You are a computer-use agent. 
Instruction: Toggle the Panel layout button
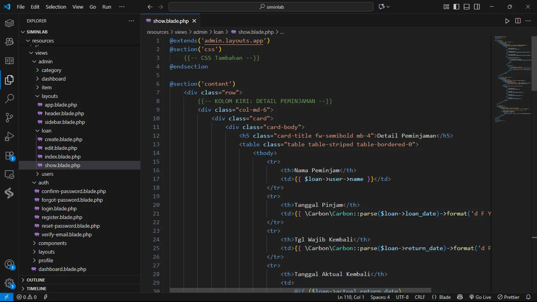(x=467, y=7)
